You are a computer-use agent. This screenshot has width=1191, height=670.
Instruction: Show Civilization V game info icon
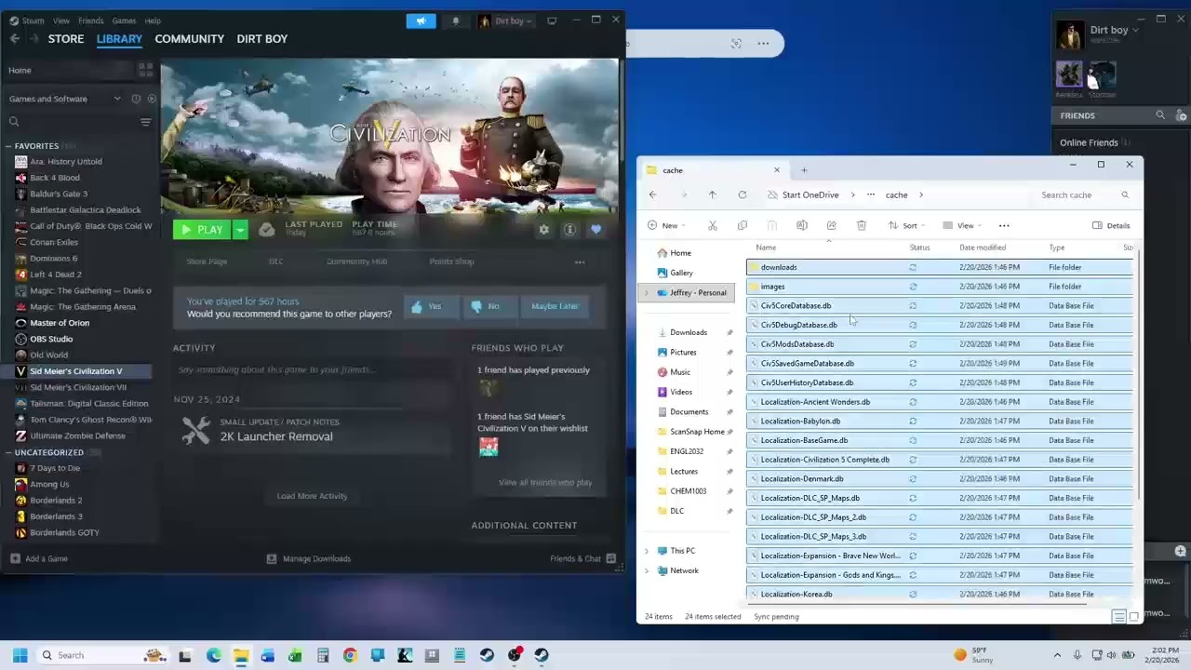pyautogui.click(x=569, y=230)
